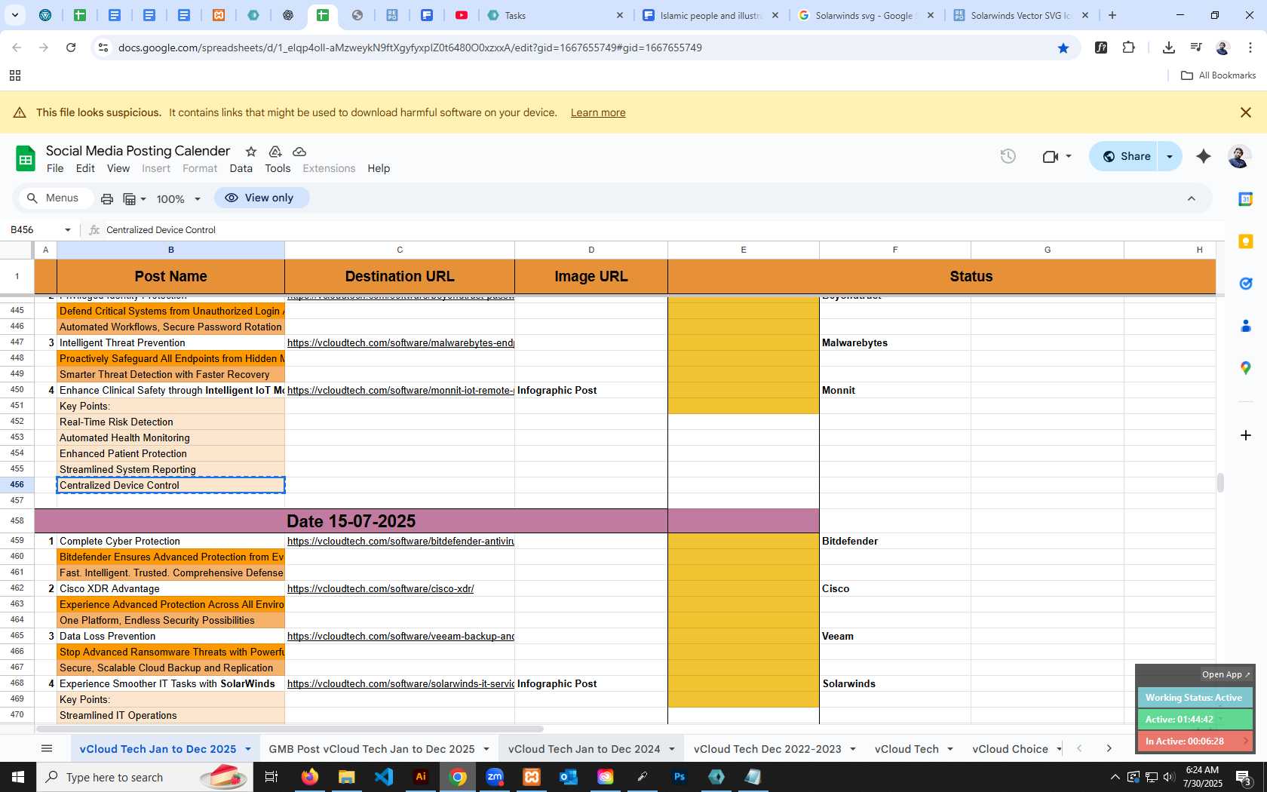This screenshot has height=792, width=1267.
Task: Open the zoom 100% dropdown
Action: (x=179, y=199)
